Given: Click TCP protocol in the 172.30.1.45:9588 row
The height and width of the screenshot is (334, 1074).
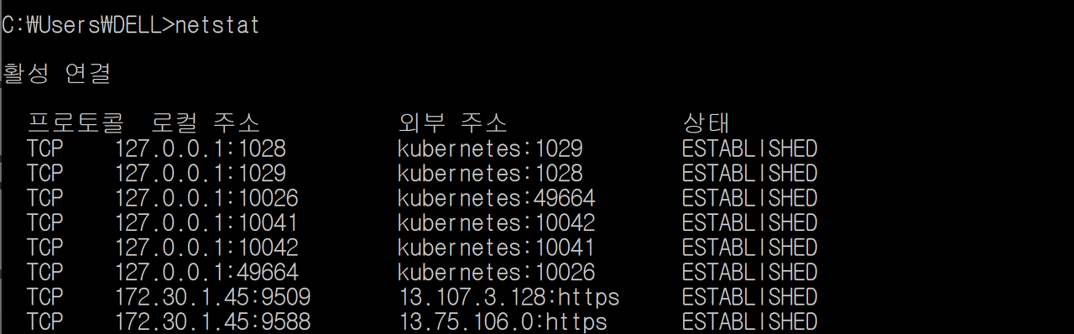Looking at the screenshot, I should 45,322.
